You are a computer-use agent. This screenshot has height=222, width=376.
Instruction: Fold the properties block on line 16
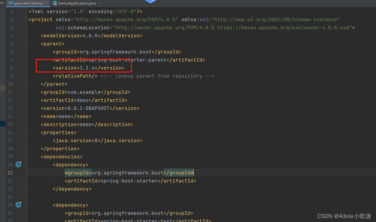click(27, 133)
